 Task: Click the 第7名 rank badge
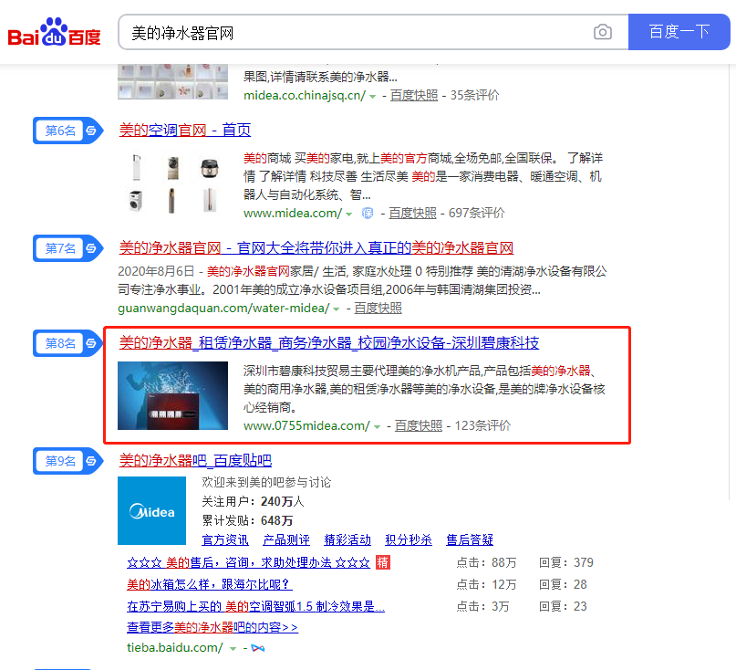[67, 247]
